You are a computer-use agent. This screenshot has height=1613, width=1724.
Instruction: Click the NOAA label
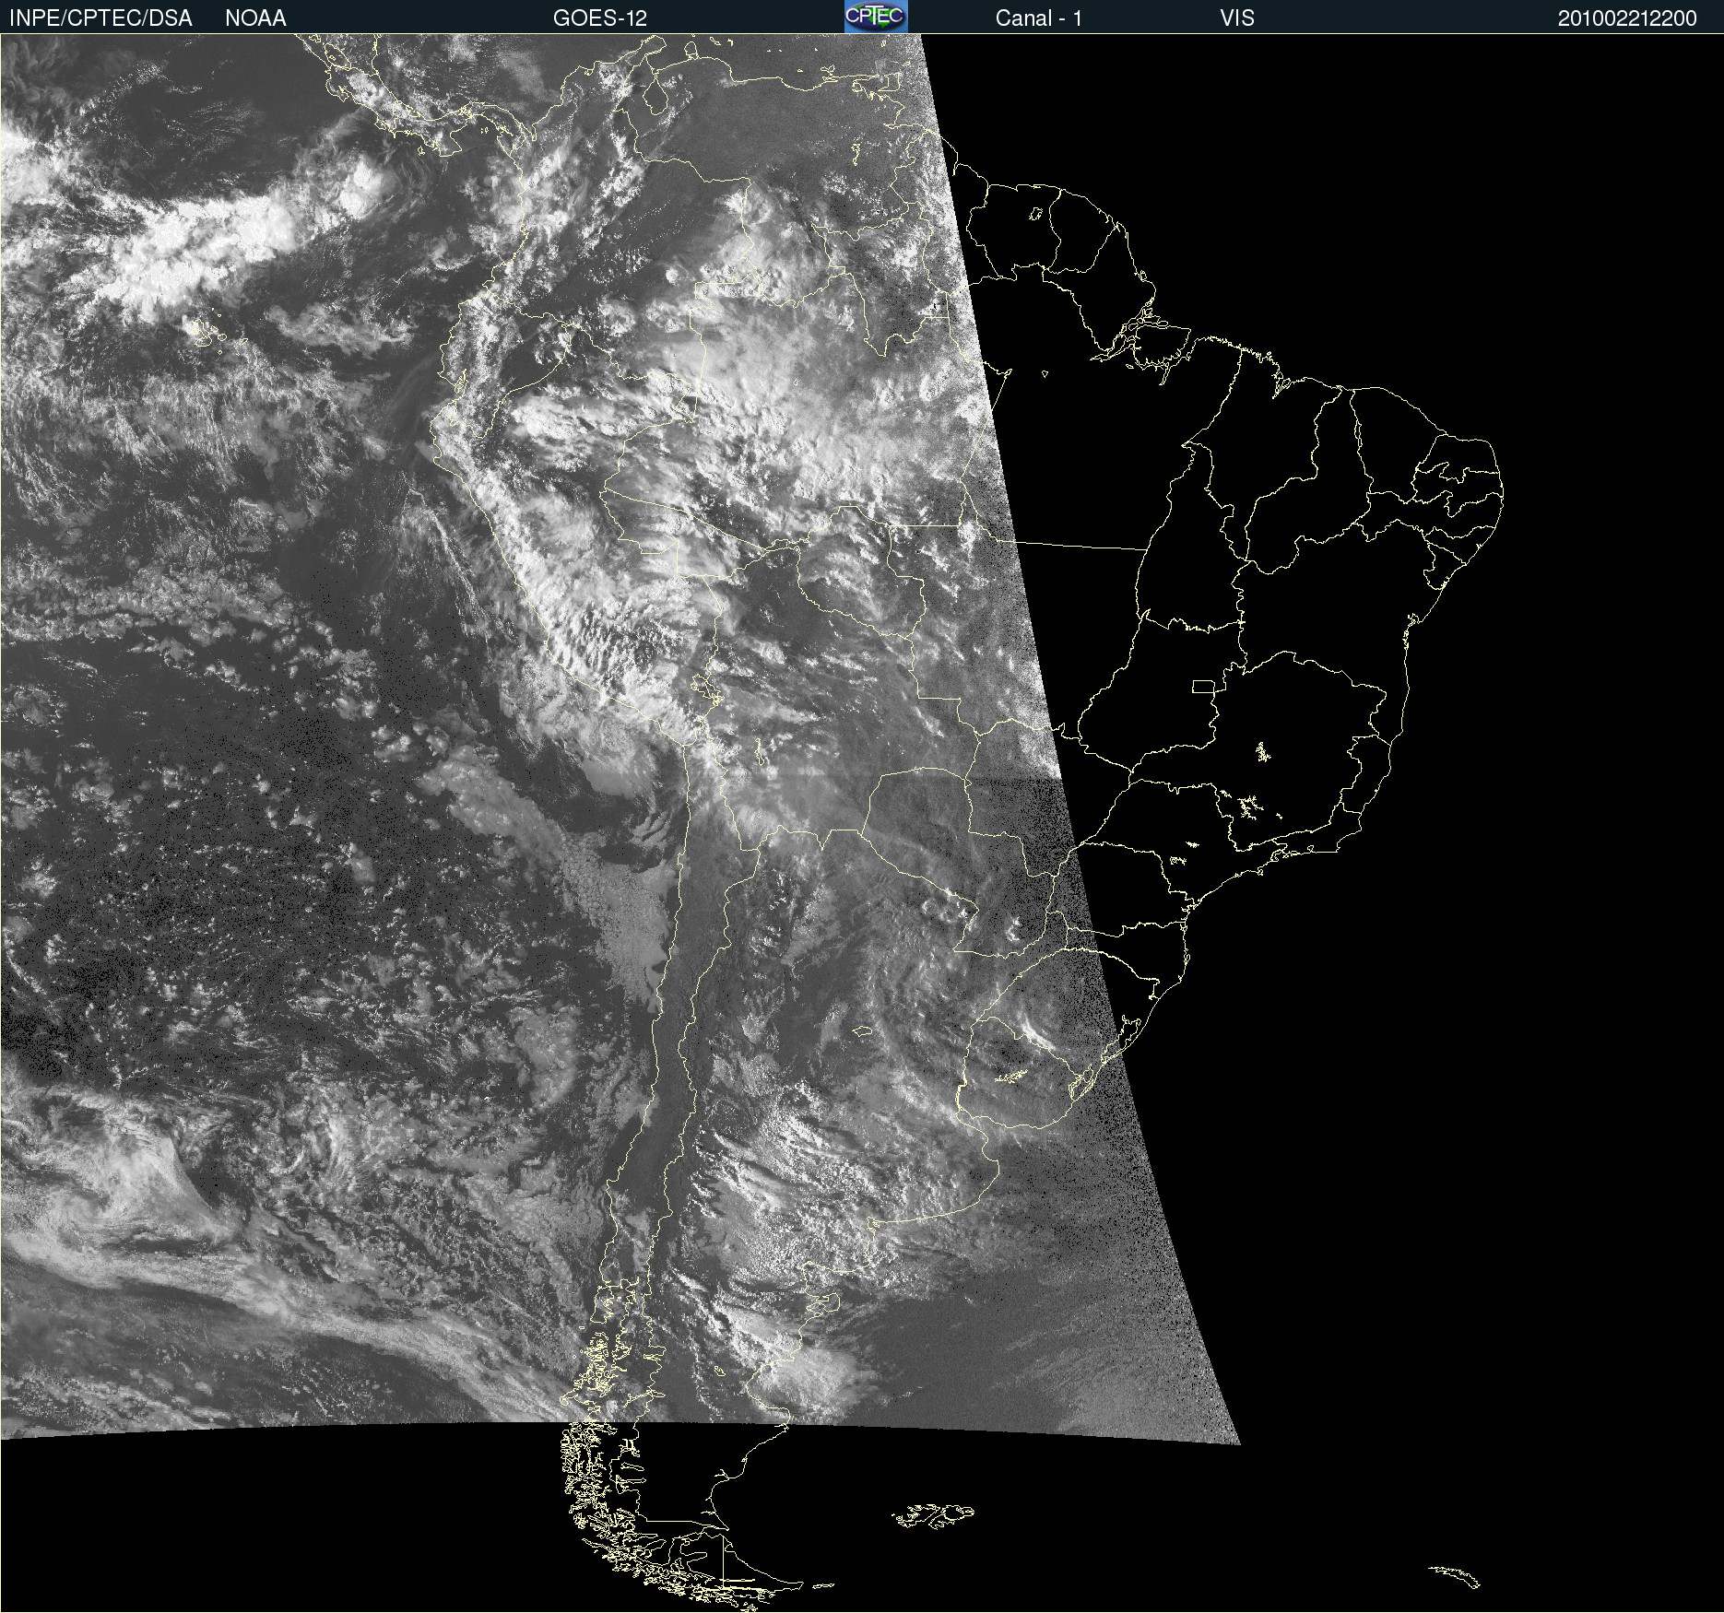coord(255,18)
